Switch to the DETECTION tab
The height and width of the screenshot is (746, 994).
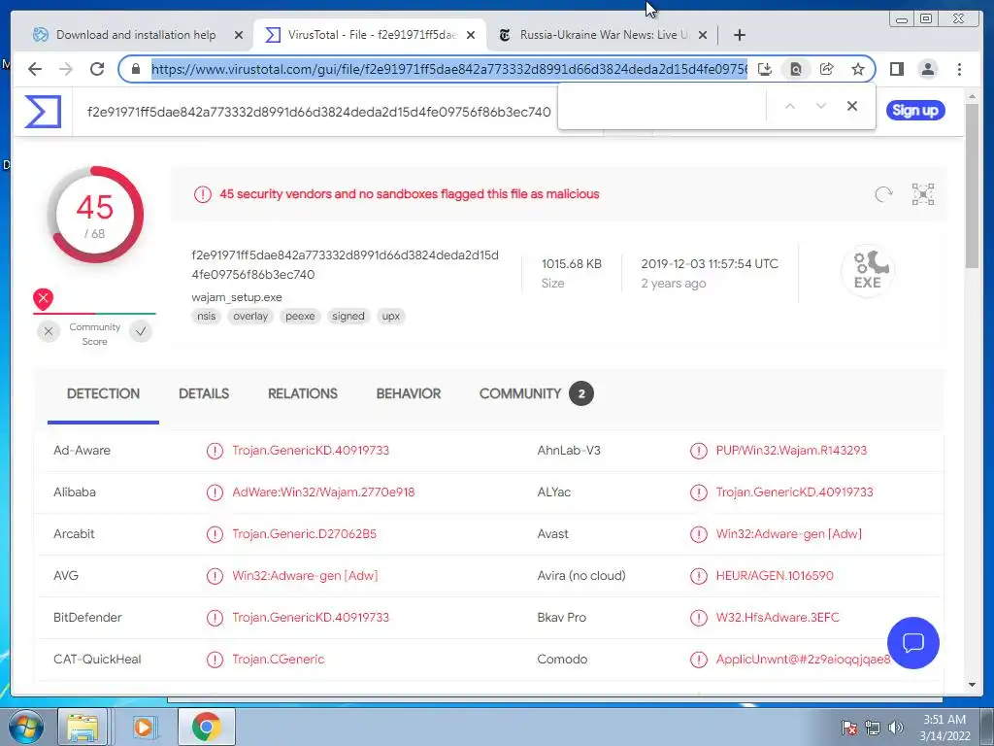[103, 393]
